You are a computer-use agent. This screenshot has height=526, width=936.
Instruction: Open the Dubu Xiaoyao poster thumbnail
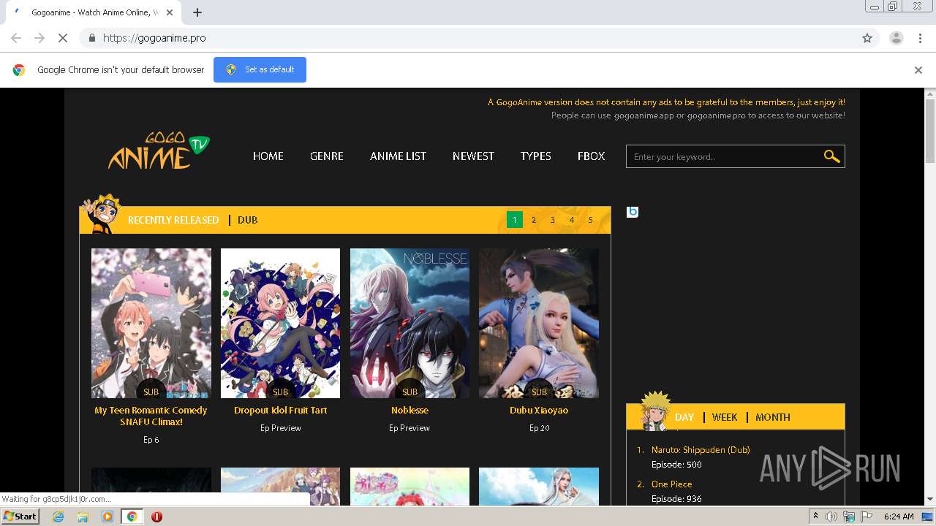click(x=539, y=323)
